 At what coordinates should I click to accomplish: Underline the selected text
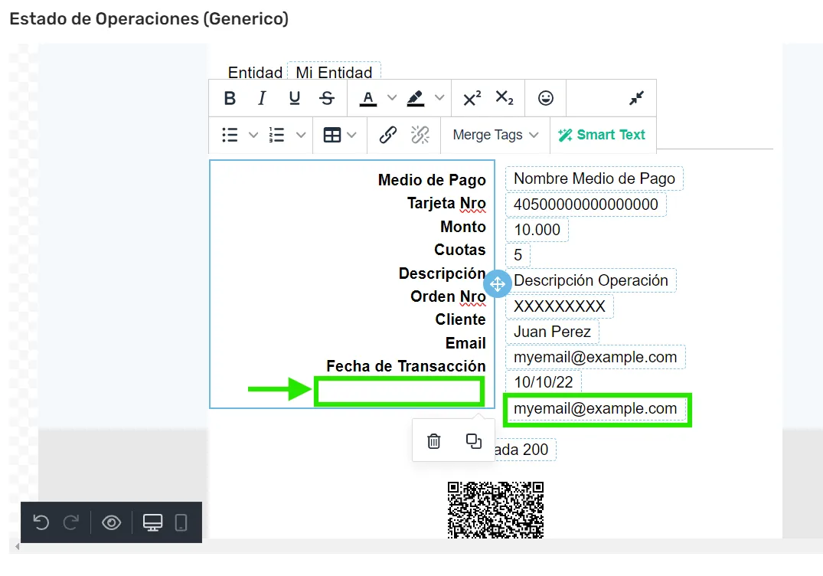coord(295,98)
